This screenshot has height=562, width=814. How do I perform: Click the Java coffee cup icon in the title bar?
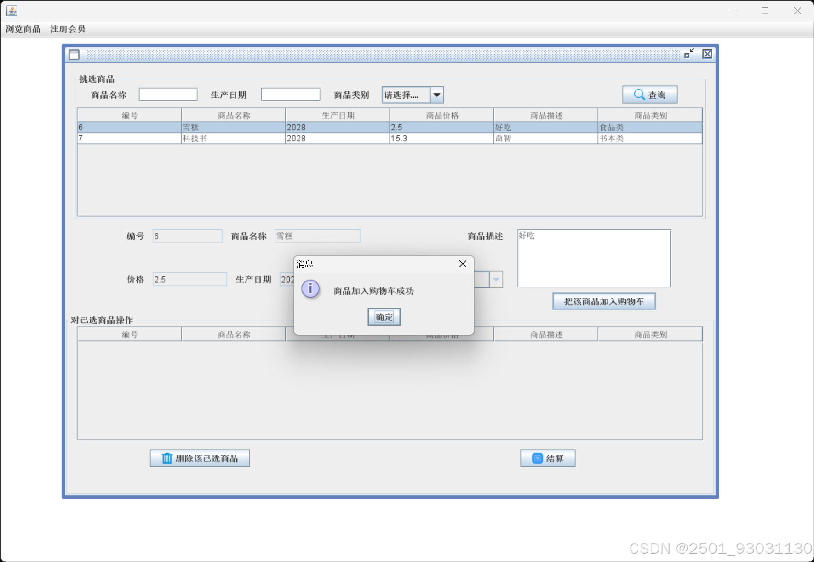[x=11, y=11]
